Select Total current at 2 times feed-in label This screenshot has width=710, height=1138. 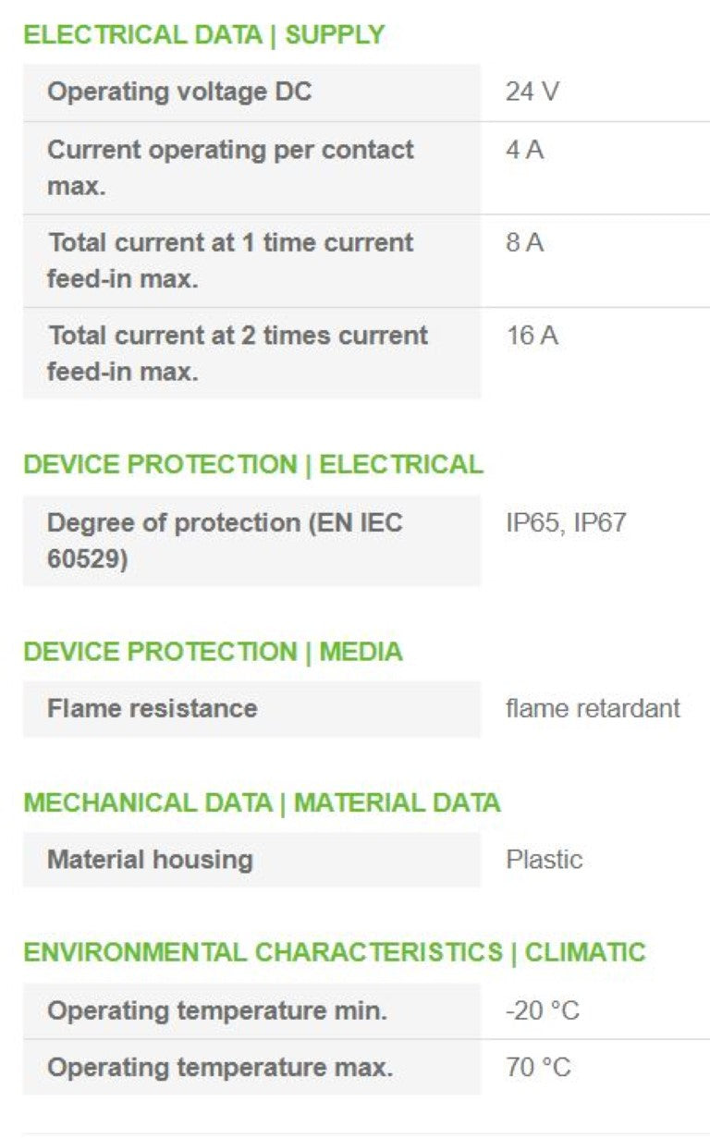(238, 352)
